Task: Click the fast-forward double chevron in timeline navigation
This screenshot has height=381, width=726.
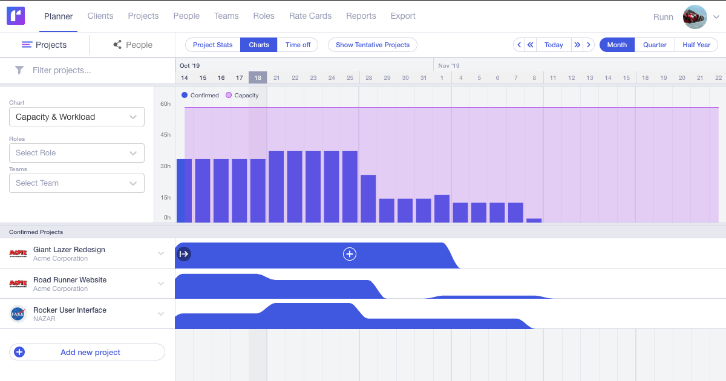Action: [x=577, y=45]
